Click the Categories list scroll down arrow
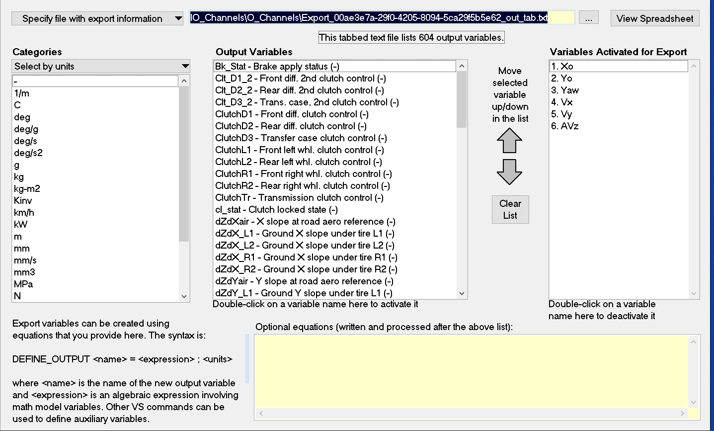 [184, 296]
